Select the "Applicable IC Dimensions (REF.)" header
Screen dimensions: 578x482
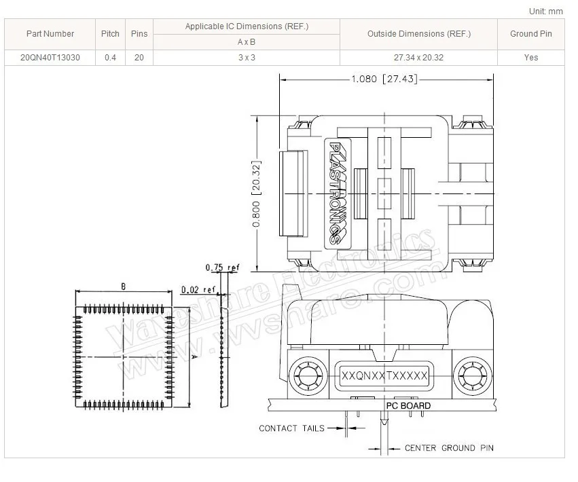point(247,26)
